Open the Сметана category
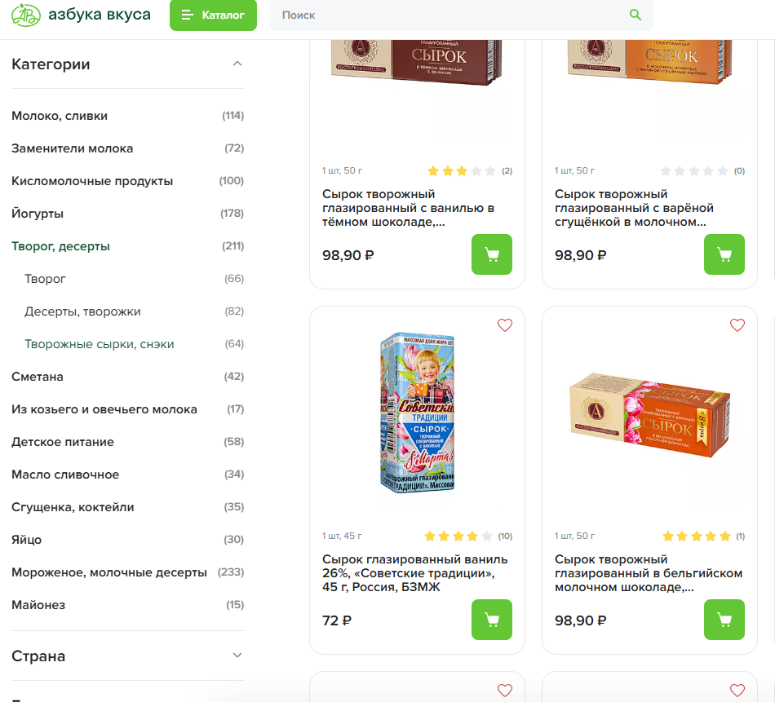775x702 pixels. [x=38, y=377]
